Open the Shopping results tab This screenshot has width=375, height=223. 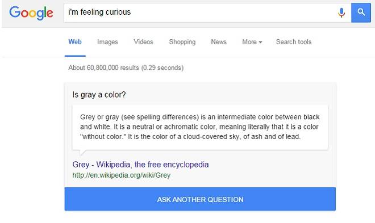[x=182, y=42]
